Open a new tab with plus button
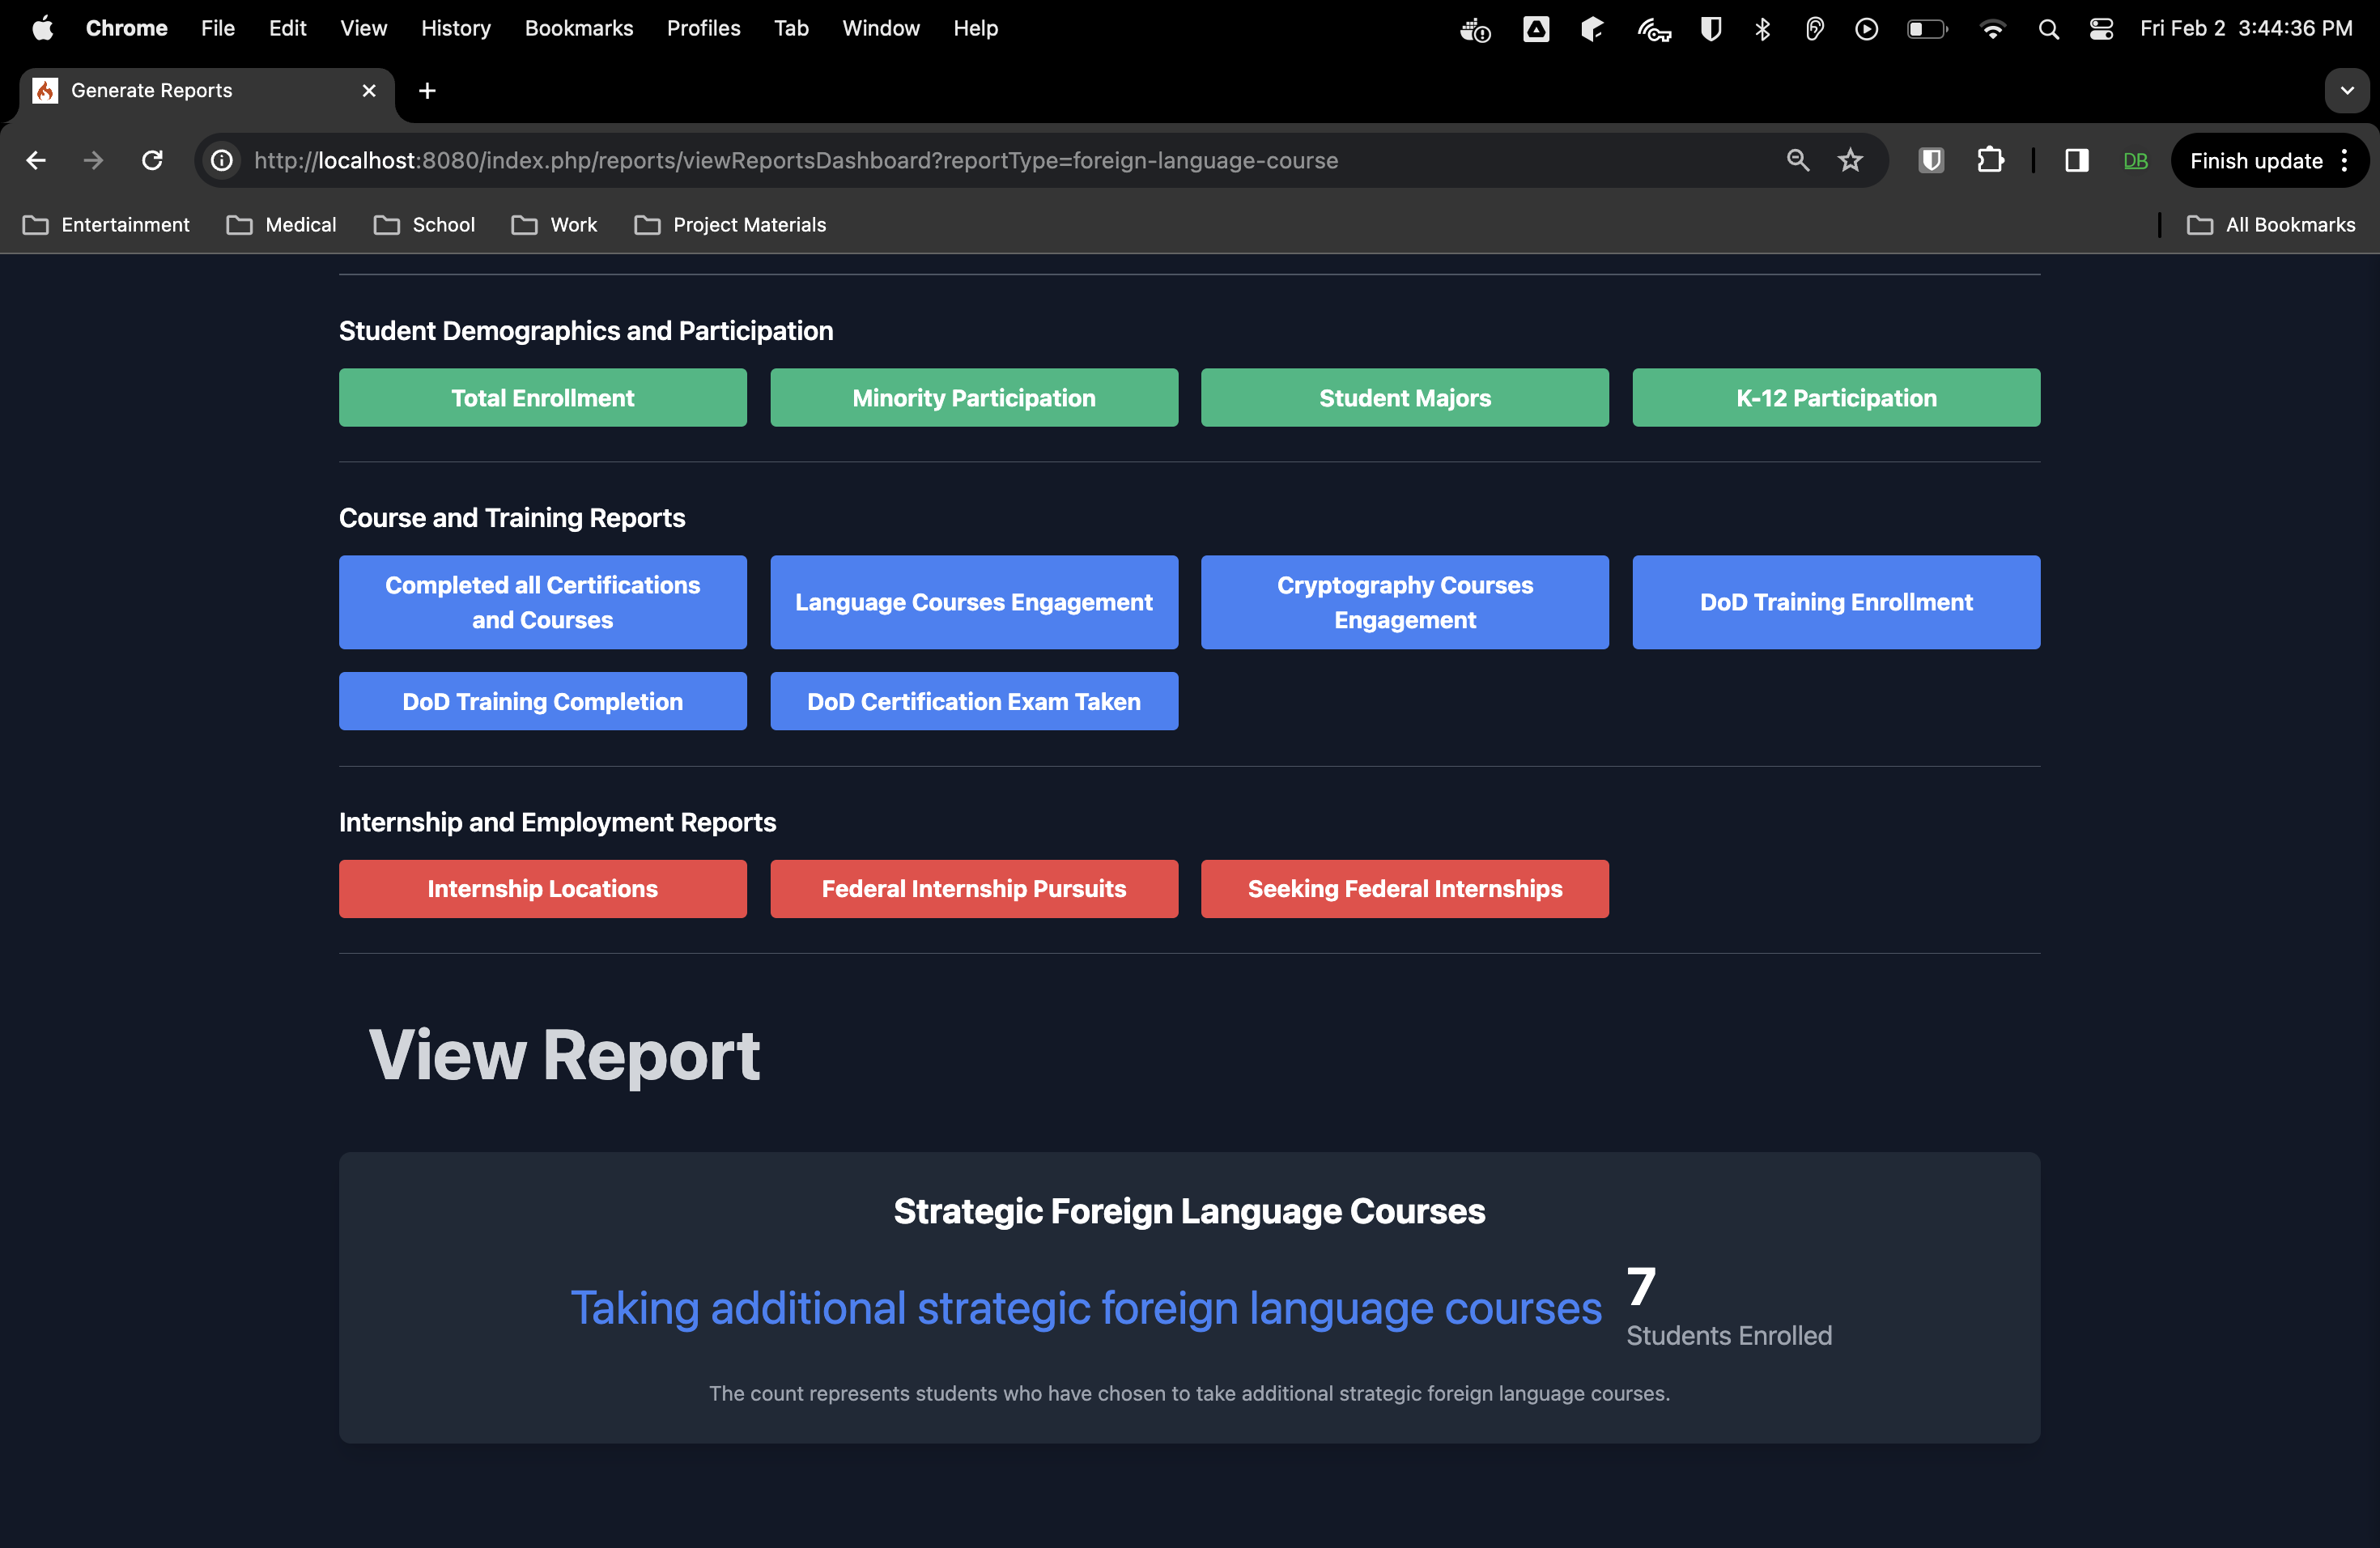Viewport: 2380px width, 1548px height. pos(427,91)
